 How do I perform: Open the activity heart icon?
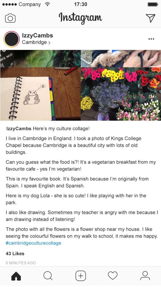tap(113, 276)
